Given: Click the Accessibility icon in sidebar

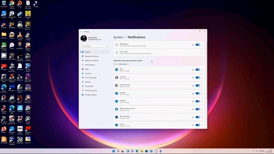Looking at the screenshot, I should (x=83, y=86).
